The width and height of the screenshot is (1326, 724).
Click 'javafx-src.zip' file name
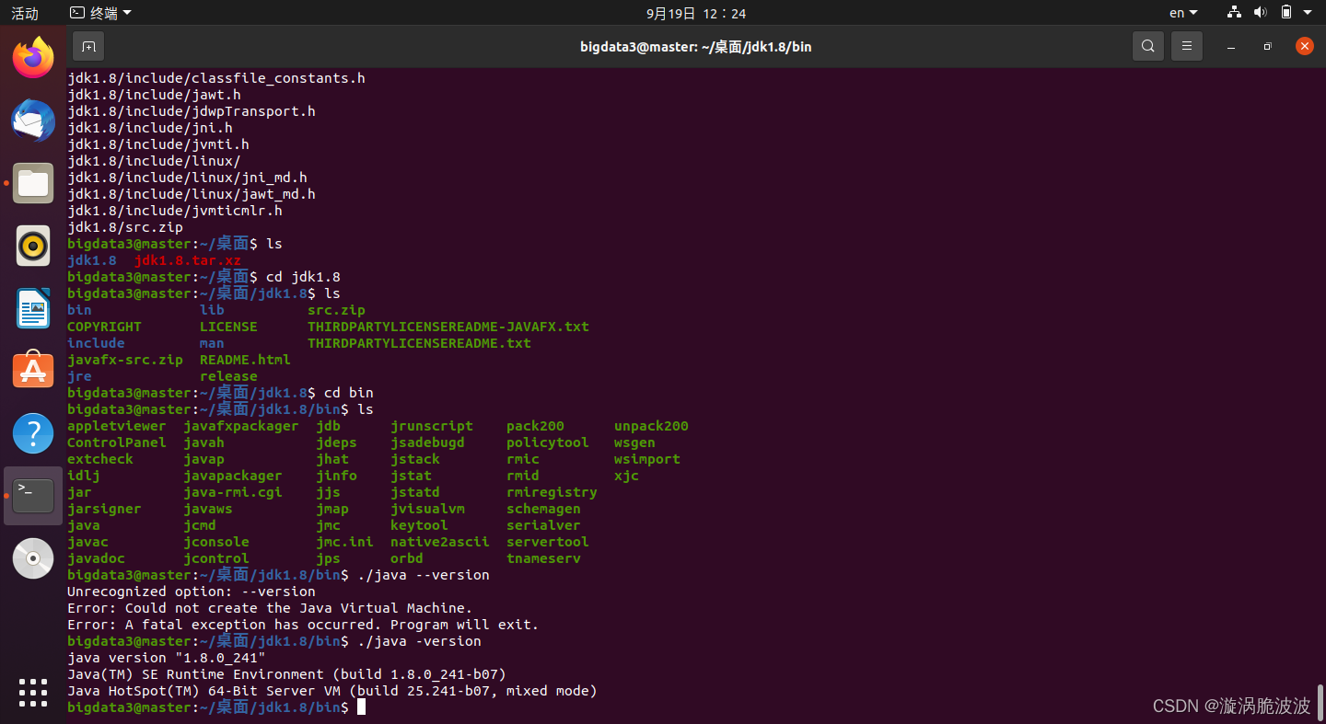[x=125, y=360]
